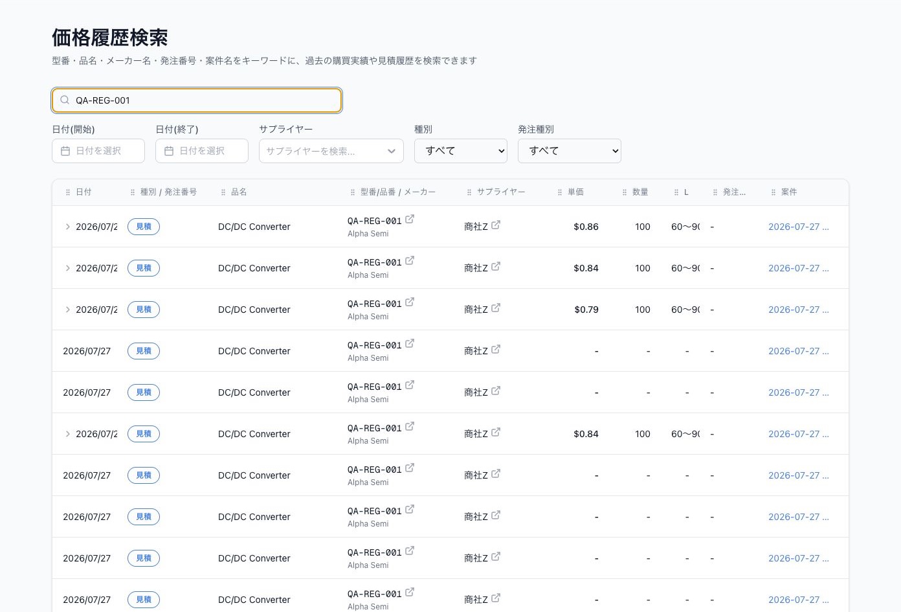Grab the drag handle of 品名 column
901x612 pixels.
223,192
